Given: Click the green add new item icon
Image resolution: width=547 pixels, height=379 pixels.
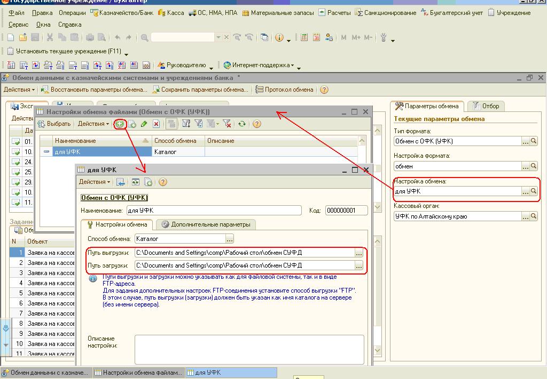Looking at the screenshot, I should coord(120,124).
